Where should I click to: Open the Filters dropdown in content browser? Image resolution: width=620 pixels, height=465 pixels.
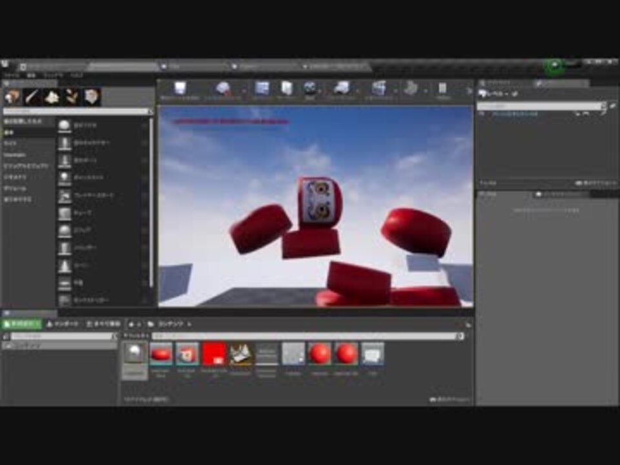click(x=136, y=336)
